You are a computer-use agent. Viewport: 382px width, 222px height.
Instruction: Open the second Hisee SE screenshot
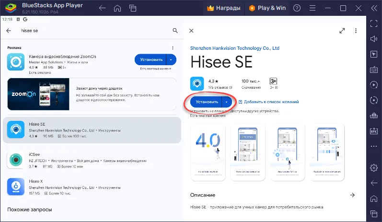[x=247, y=152]
